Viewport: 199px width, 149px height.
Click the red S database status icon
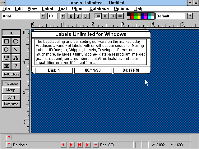[x=9, y=145]
